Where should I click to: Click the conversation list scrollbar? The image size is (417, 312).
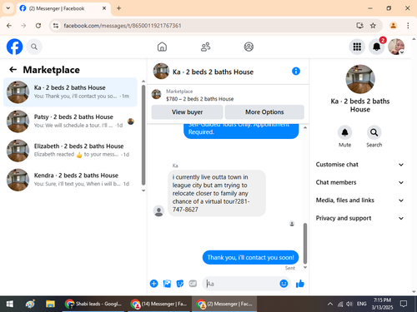pos(143,135)
